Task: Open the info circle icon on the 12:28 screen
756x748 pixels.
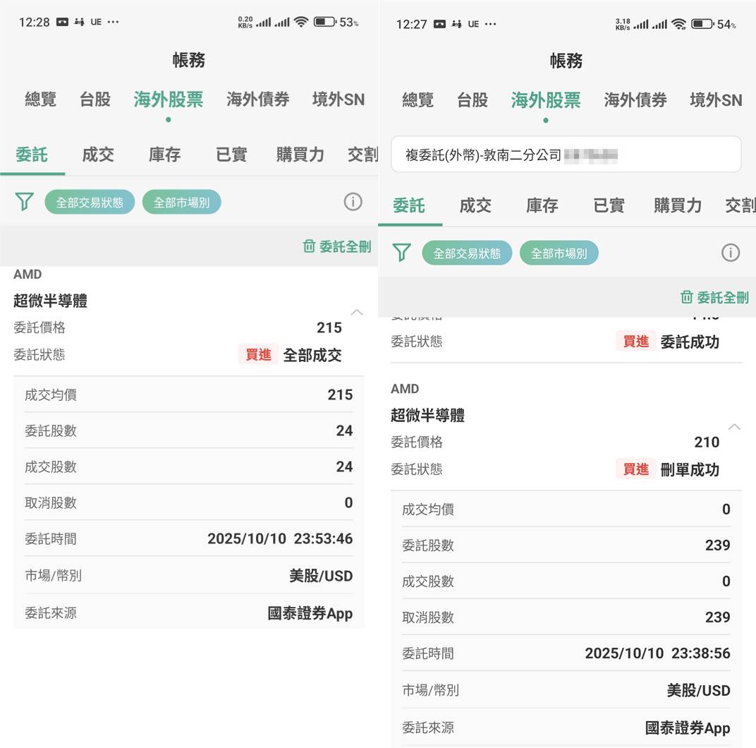Action: tap(353, 203)
